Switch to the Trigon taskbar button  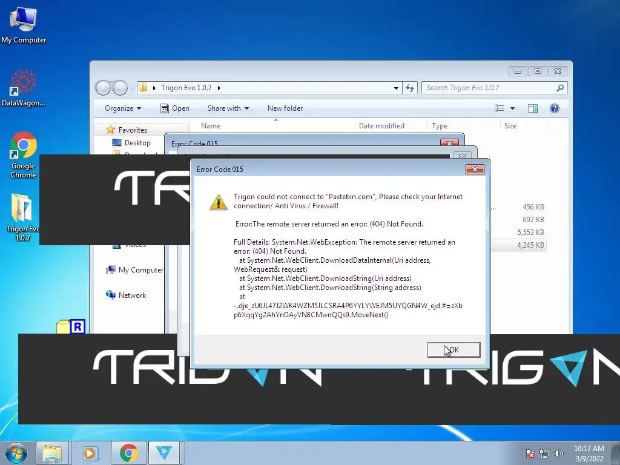pyautogui.click(x=163, y=453)
